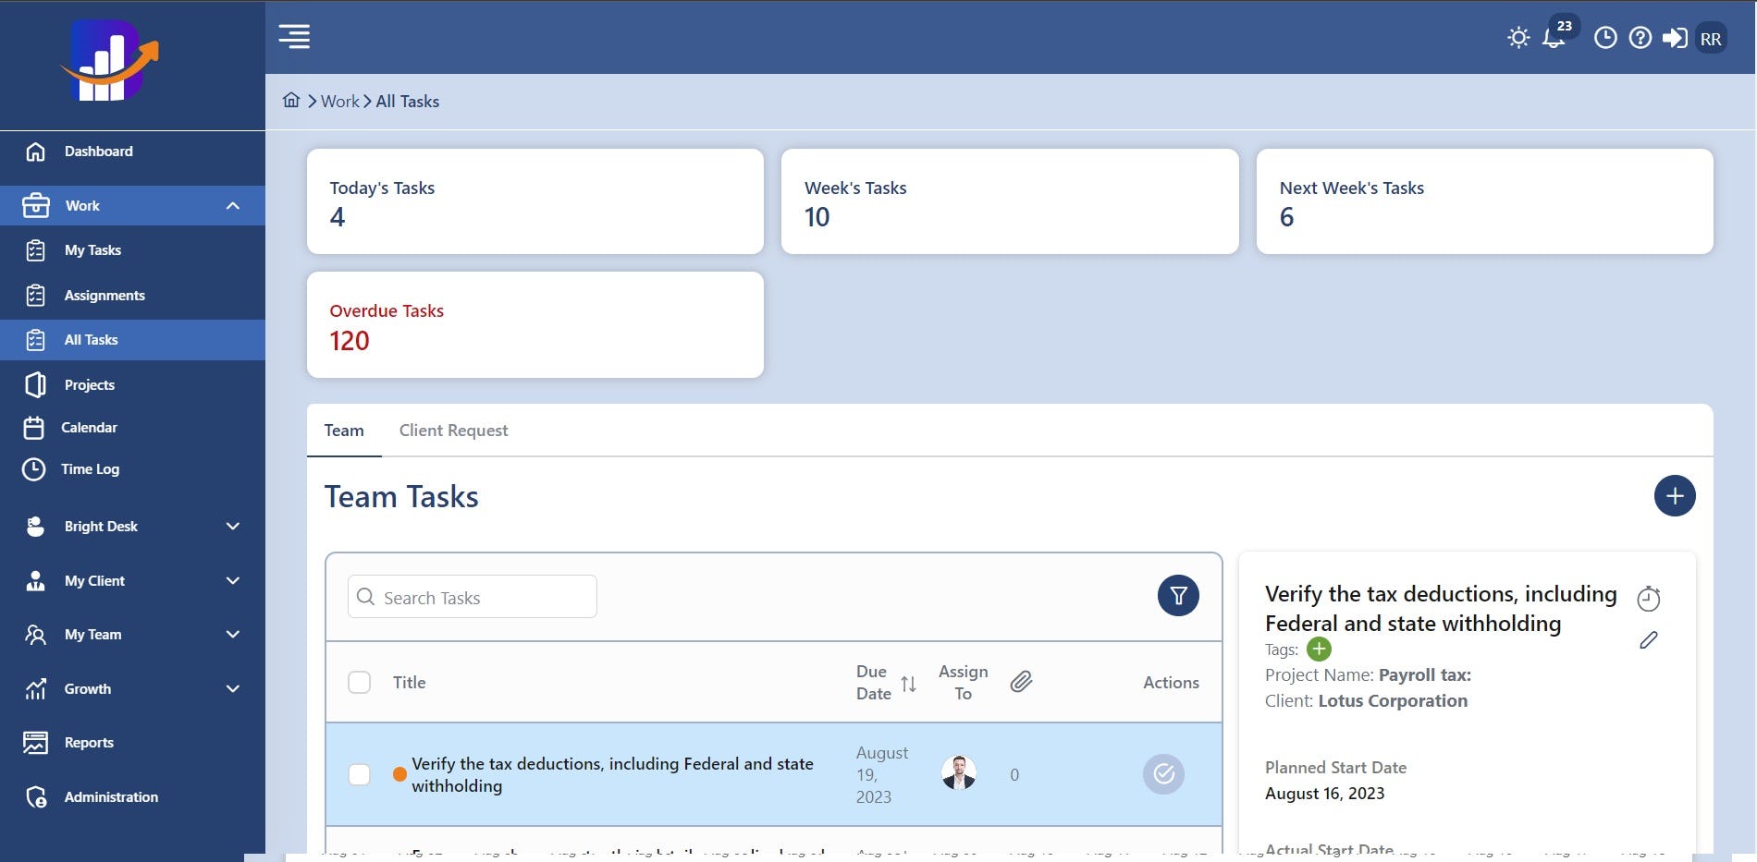The image size is (1757, 862).
Task: Open the filter icon above the task list
Action: tap(1178, 596)
